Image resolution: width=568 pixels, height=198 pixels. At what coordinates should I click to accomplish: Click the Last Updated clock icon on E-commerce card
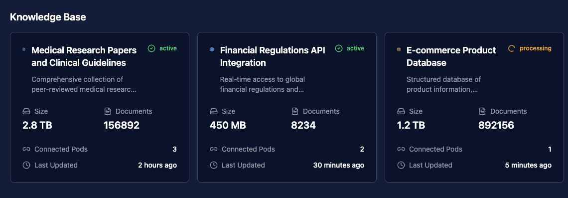click(401, 165)
